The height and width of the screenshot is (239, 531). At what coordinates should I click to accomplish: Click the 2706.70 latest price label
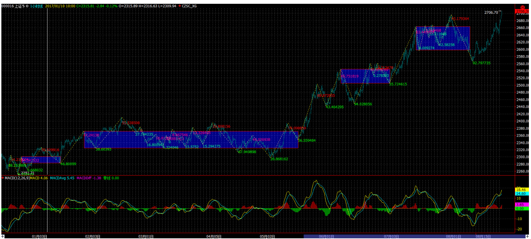click(491, 12)
